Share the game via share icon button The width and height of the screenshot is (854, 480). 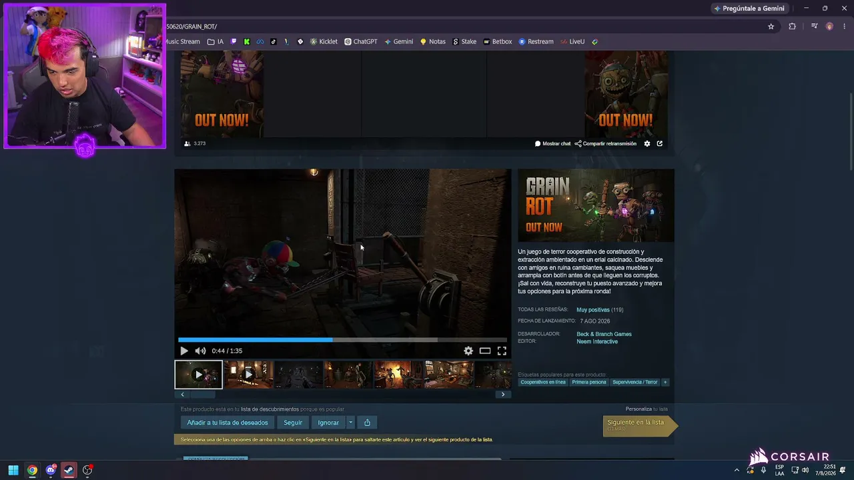[367, 423]
